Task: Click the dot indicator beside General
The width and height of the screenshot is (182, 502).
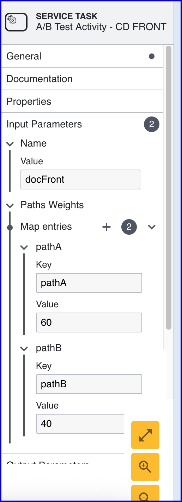Action: [152, 56]
